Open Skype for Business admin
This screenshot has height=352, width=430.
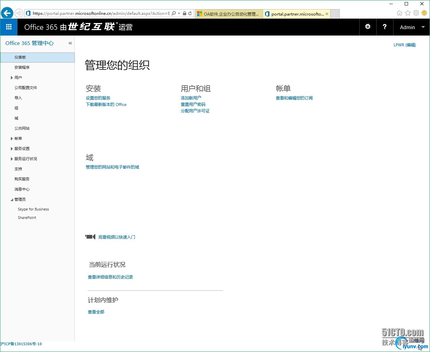pyautogui.click(x=33, y=209)
